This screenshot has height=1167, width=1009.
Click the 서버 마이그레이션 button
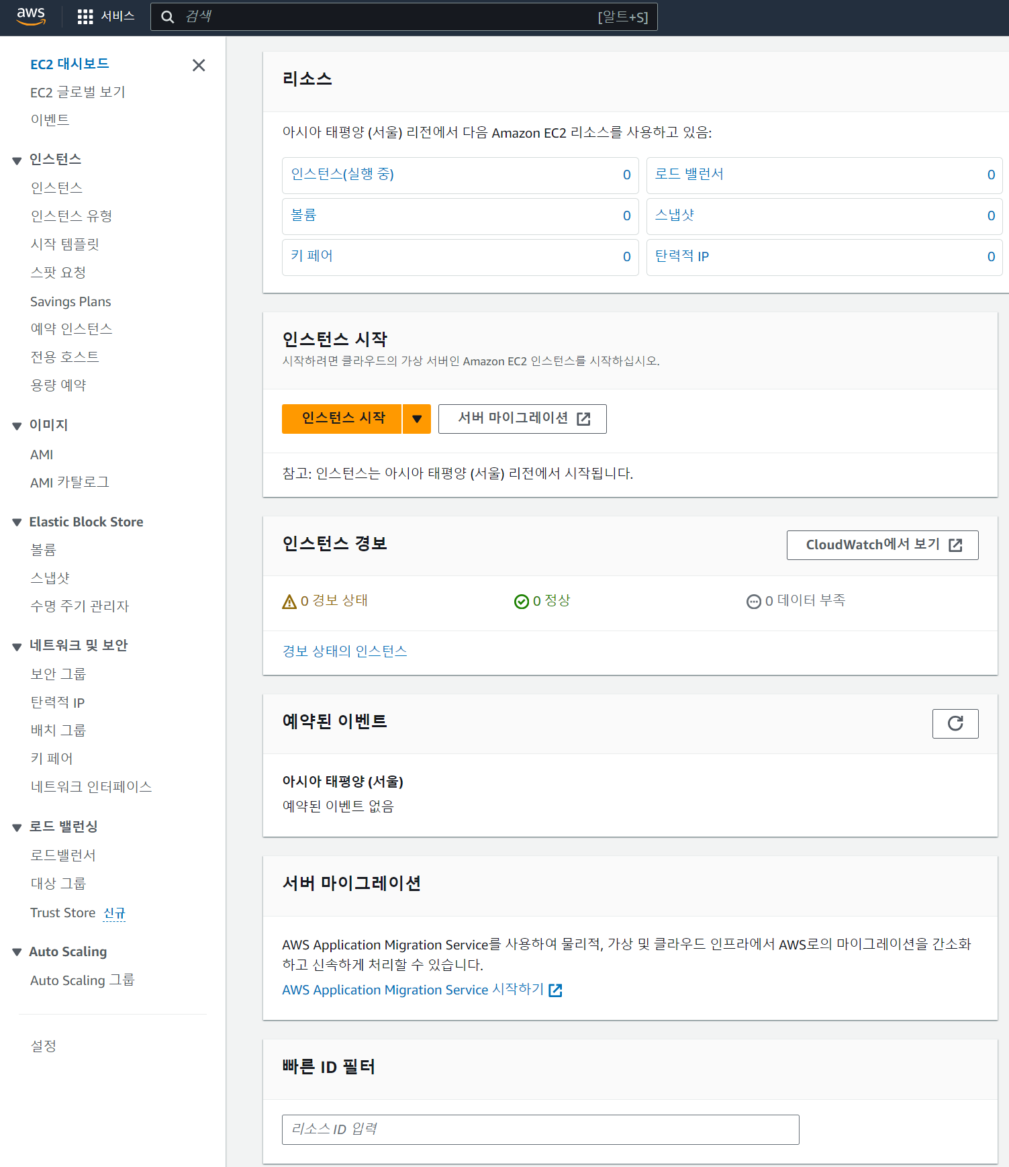pos(522,419)
